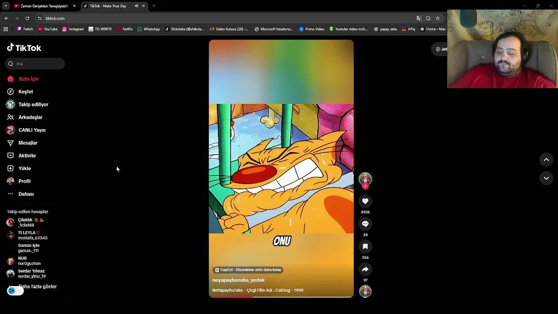Open Gelen Kutusu Gmail bookmark
Screen dimensions: 558x314
(x=229, y=29)
